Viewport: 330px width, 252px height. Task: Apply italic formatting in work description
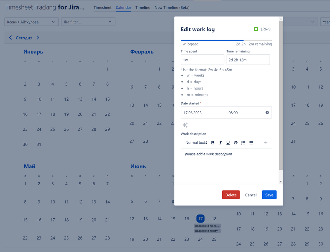point(220,143)
